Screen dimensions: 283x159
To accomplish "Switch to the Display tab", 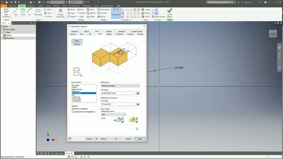I will point(109,34).
